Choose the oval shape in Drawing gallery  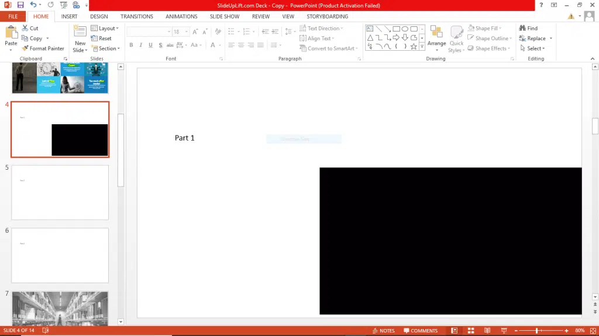coord(405,29)
